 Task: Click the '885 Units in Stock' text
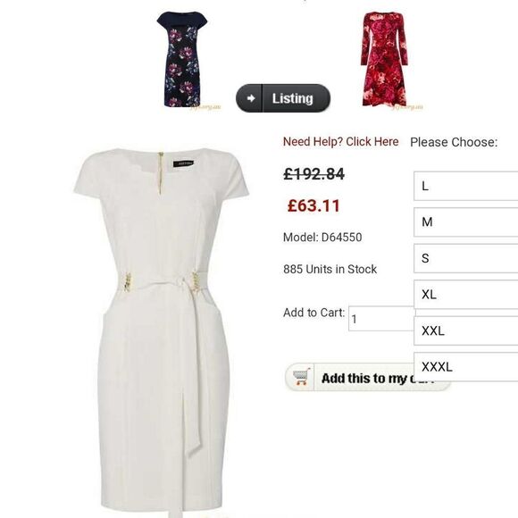point(330,269)
